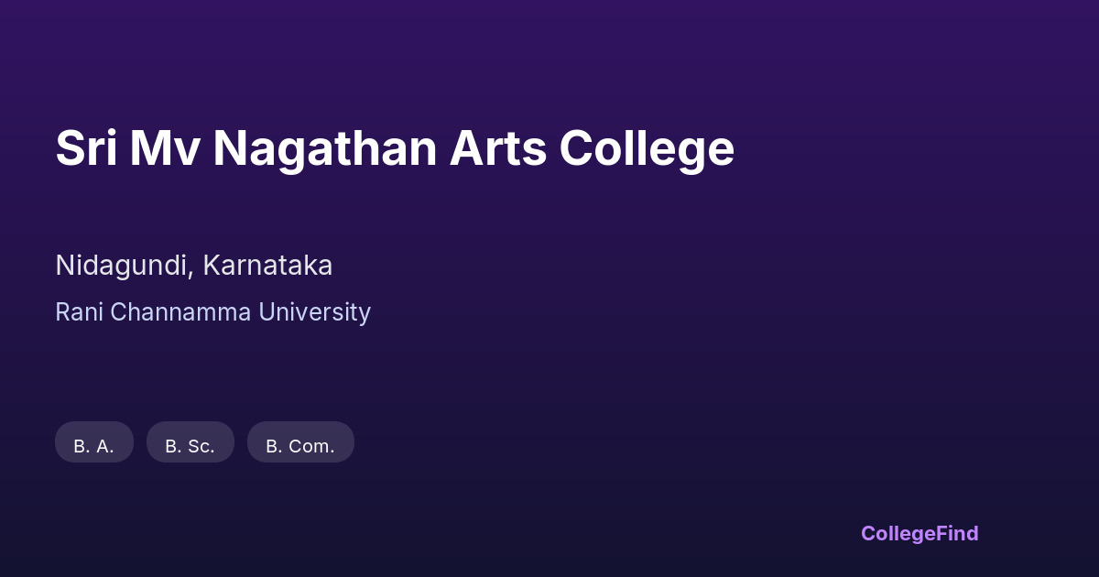Image resolution: width=1099 pixels, height=577 pixels.
Task: Click "College" in the large white heading
Action: click(x=647, y=148)
